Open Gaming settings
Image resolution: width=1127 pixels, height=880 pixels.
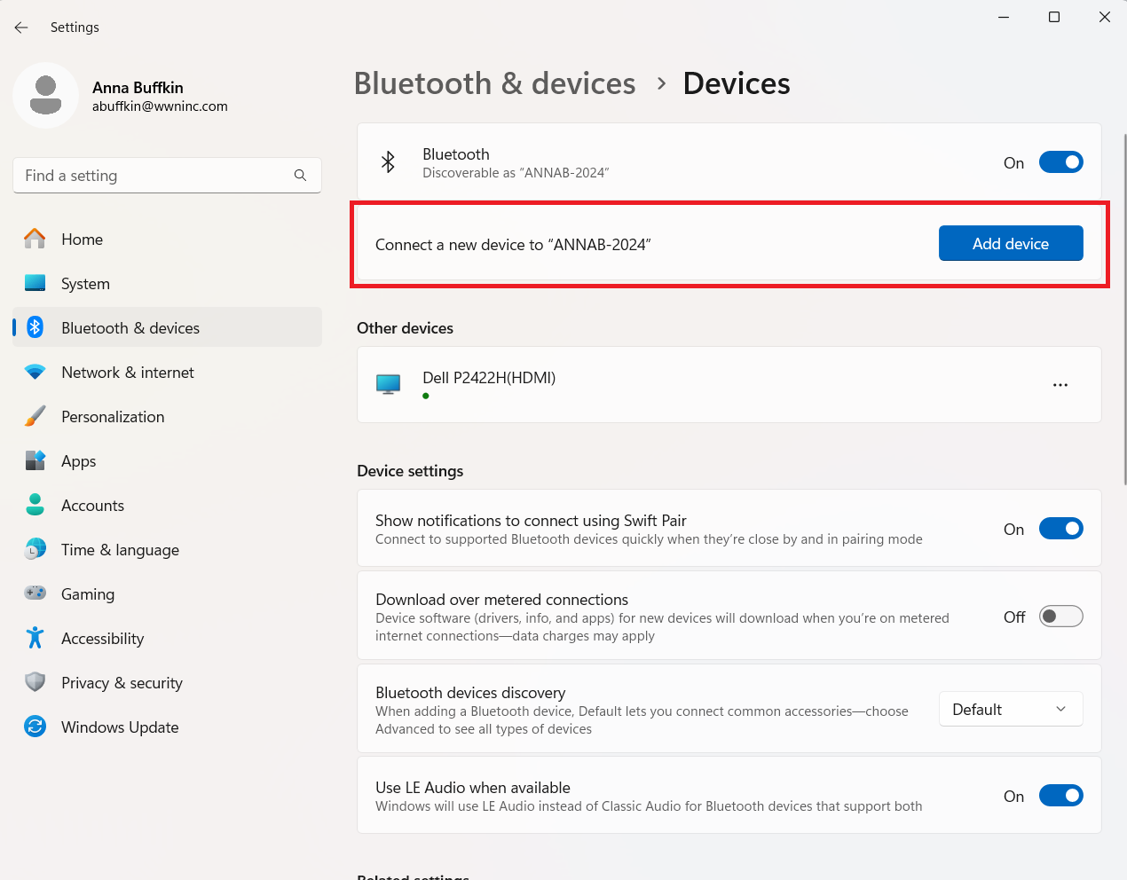[x=167, y=593]
